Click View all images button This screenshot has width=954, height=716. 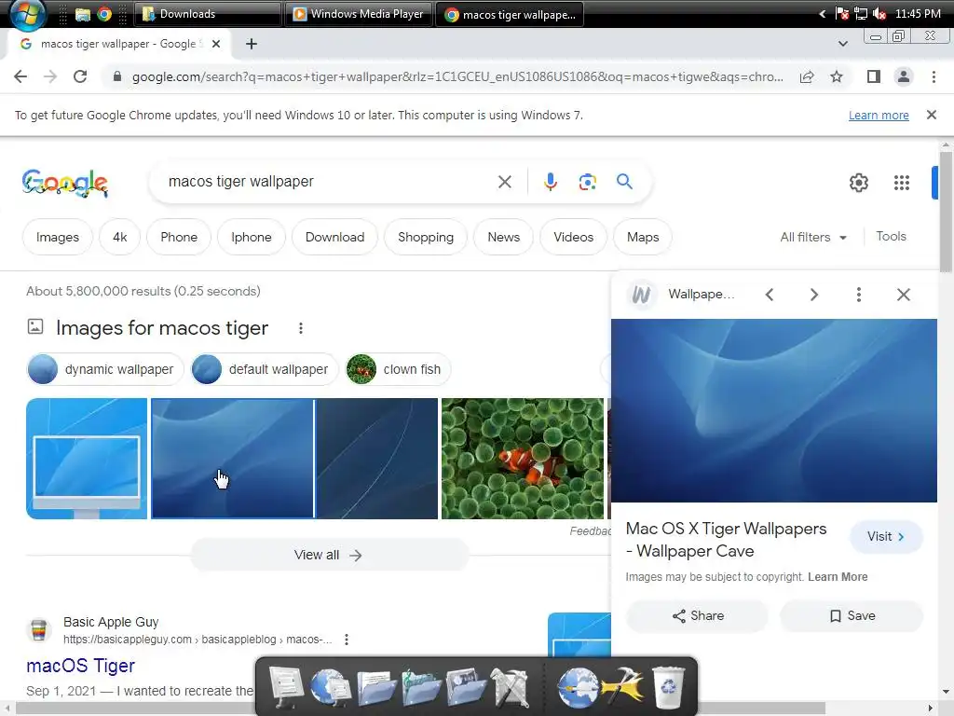click(x=329, y=555)
